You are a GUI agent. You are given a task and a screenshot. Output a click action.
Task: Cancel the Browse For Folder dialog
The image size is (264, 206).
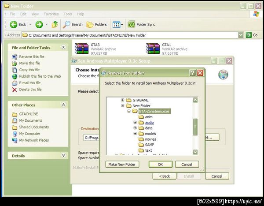[x=187, y=164]
